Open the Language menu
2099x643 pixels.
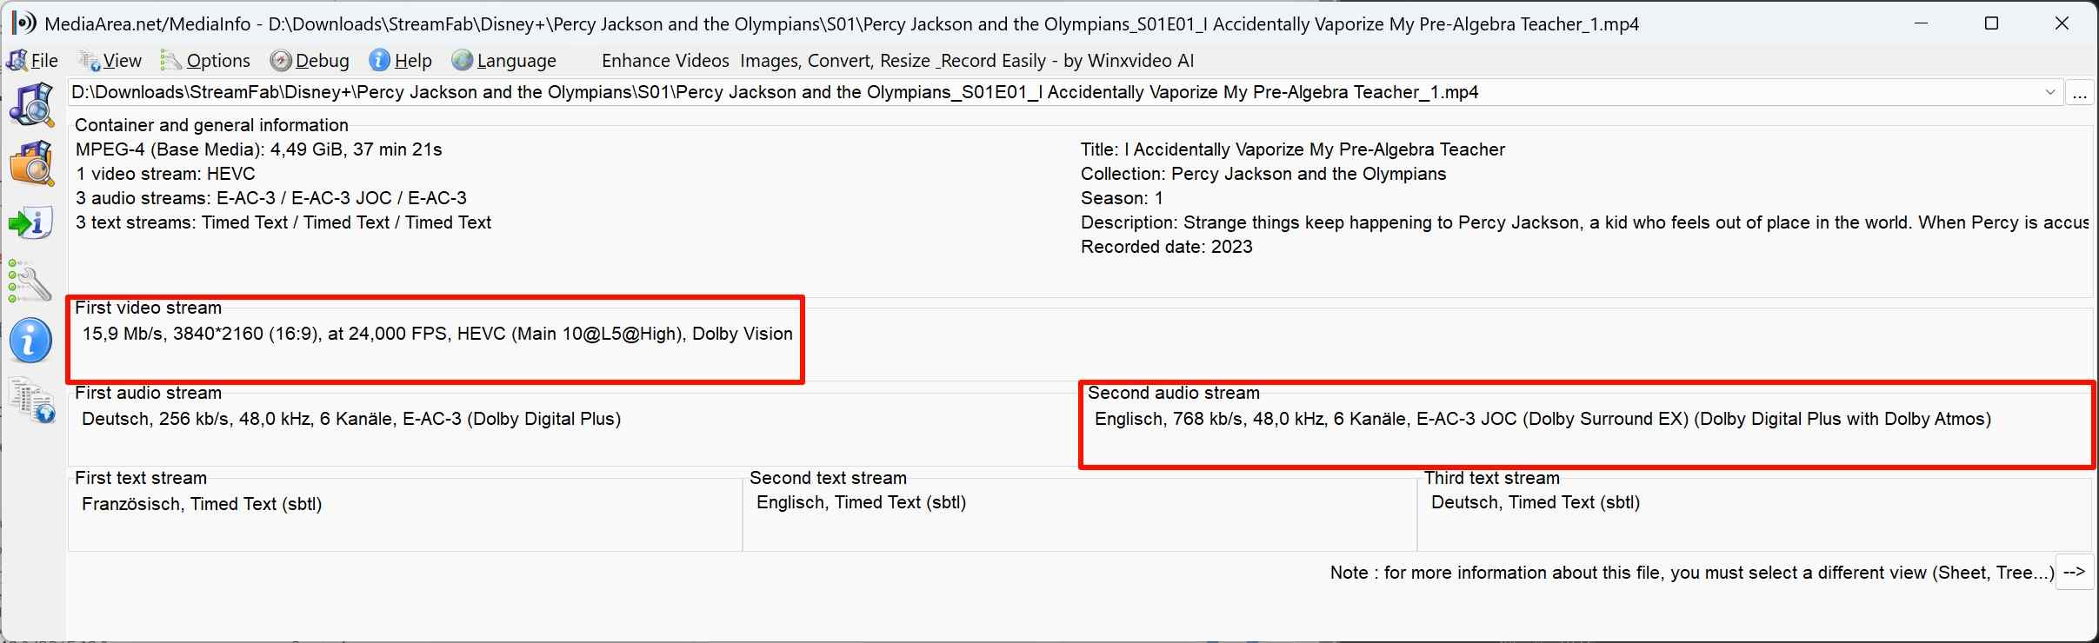pyautogui.click(x=504, y=61)
